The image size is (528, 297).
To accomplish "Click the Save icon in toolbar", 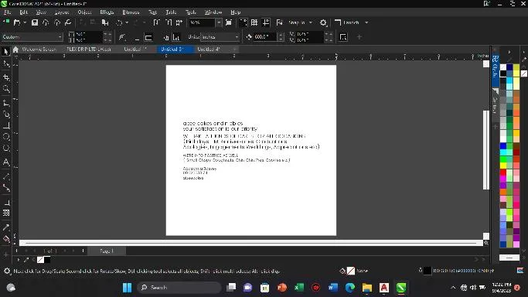I will click(34, 22).
